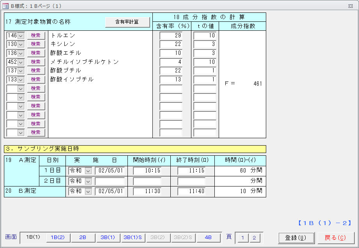Click the 登録(U) register button
The height and width of the screenshot is (248, 359).
coord(295,238)
